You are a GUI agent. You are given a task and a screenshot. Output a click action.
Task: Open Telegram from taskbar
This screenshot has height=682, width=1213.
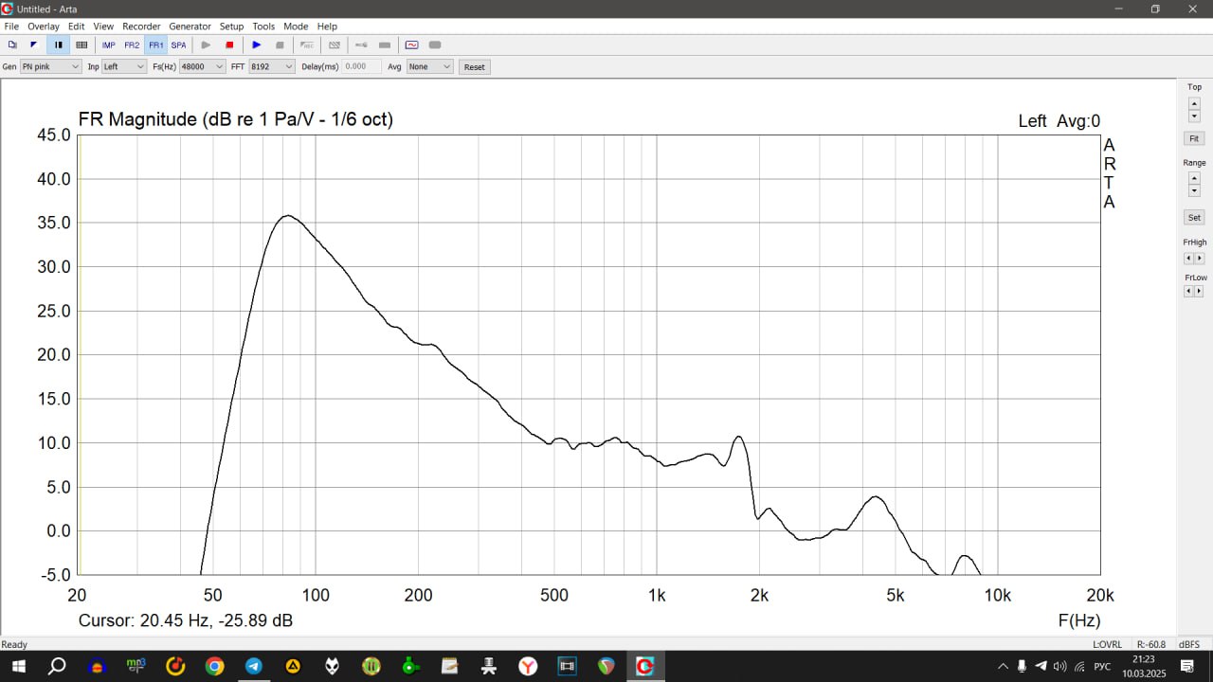[x=254, y=667]
